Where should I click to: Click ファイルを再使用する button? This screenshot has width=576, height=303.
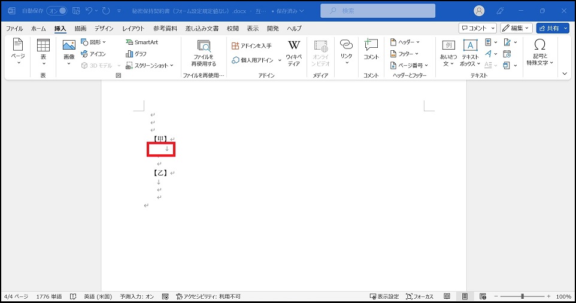pos(204,54)
